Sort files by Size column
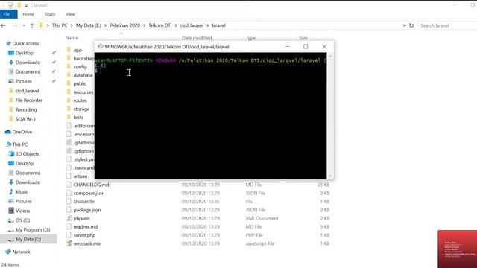The image size is (477, 268). pos(303,38)
